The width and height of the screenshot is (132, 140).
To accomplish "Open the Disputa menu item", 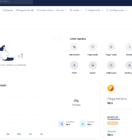I will click(8, 10).
